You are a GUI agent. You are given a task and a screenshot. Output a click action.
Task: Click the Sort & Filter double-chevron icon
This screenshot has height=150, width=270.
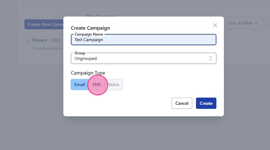click(x=256, y=23)
